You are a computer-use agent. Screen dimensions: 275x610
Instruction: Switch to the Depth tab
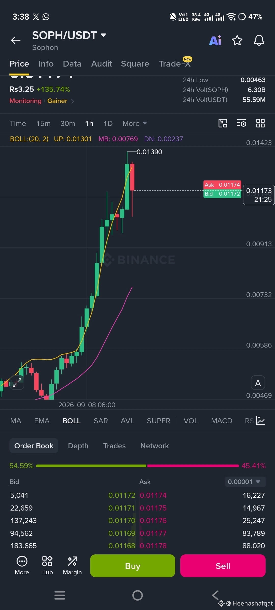pyautogui.click(x=78, y=446)
